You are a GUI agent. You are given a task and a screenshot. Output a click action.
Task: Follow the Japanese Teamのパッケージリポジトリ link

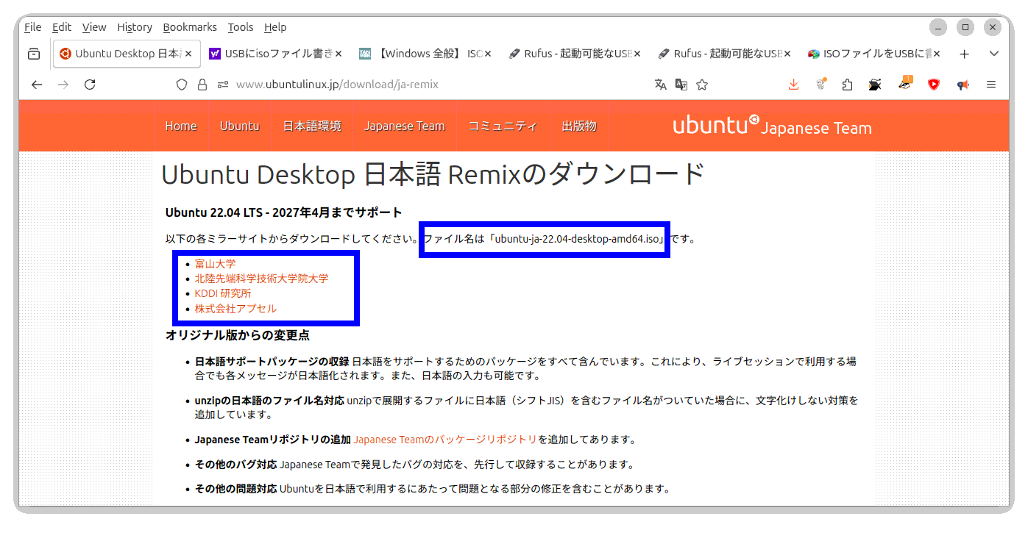[x=446, y=440]
